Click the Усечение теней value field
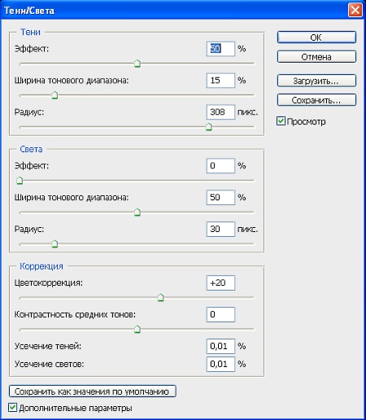The image size is (366, 420). (220, 346)
